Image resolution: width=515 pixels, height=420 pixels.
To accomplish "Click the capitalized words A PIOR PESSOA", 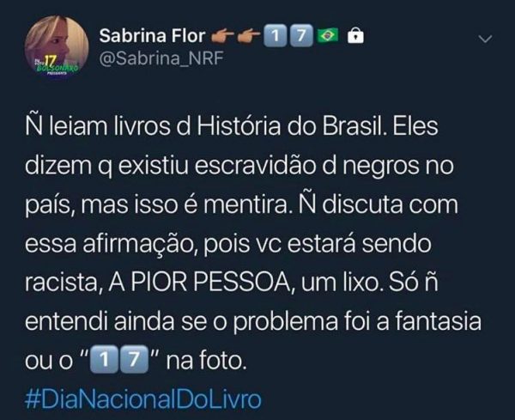I will coord(199,283).
